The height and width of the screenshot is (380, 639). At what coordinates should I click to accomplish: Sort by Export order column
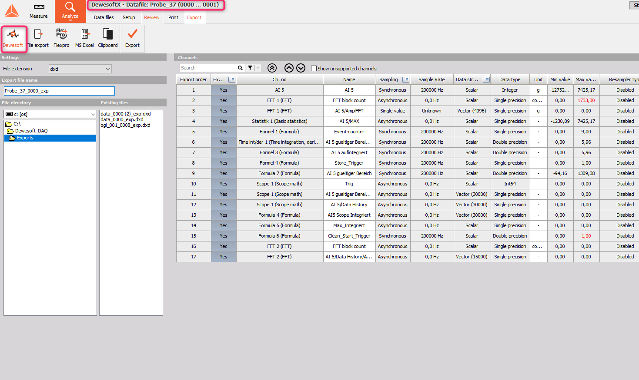[194, 79]
